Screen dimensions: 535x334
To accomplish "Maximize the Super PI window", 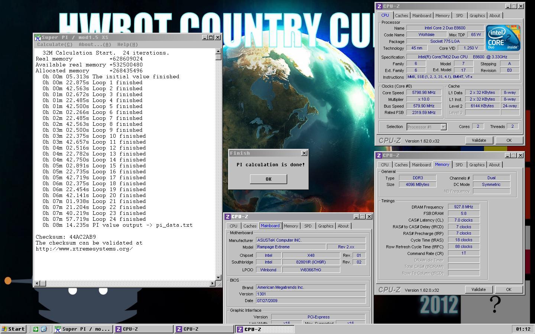I will coord(211,37).
